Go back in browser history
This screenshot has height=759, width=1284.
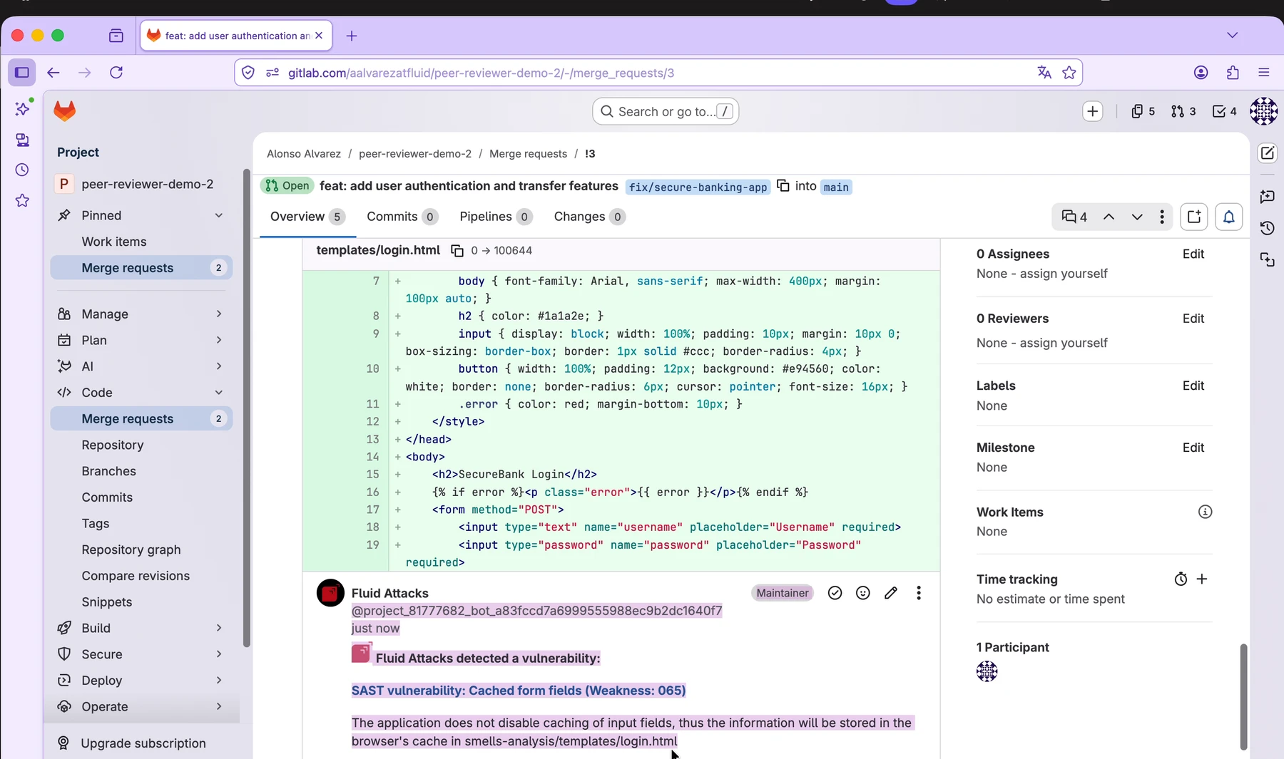tap(53, 73)
